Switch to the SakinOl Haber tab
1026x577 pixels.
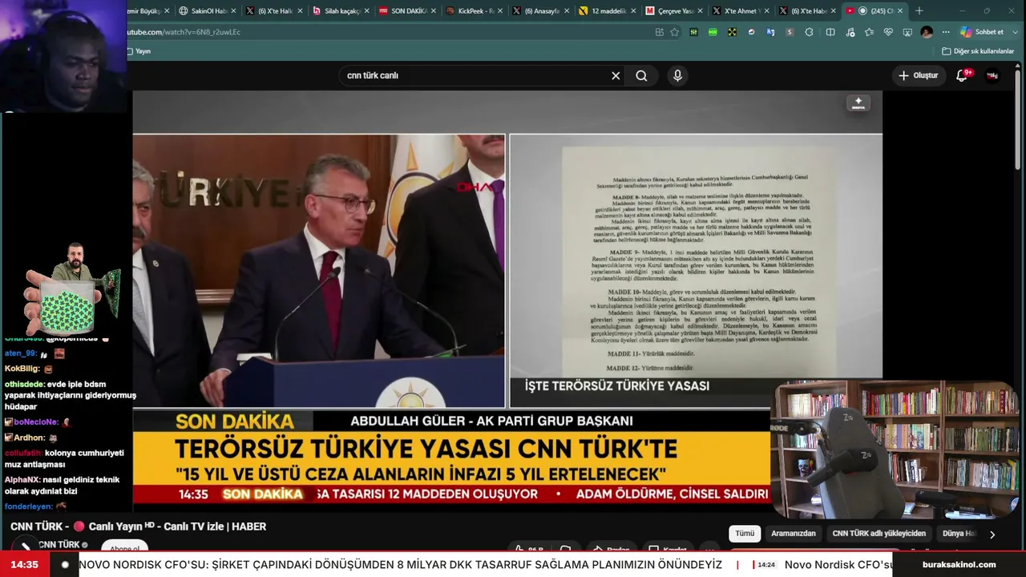coord(208,11)
